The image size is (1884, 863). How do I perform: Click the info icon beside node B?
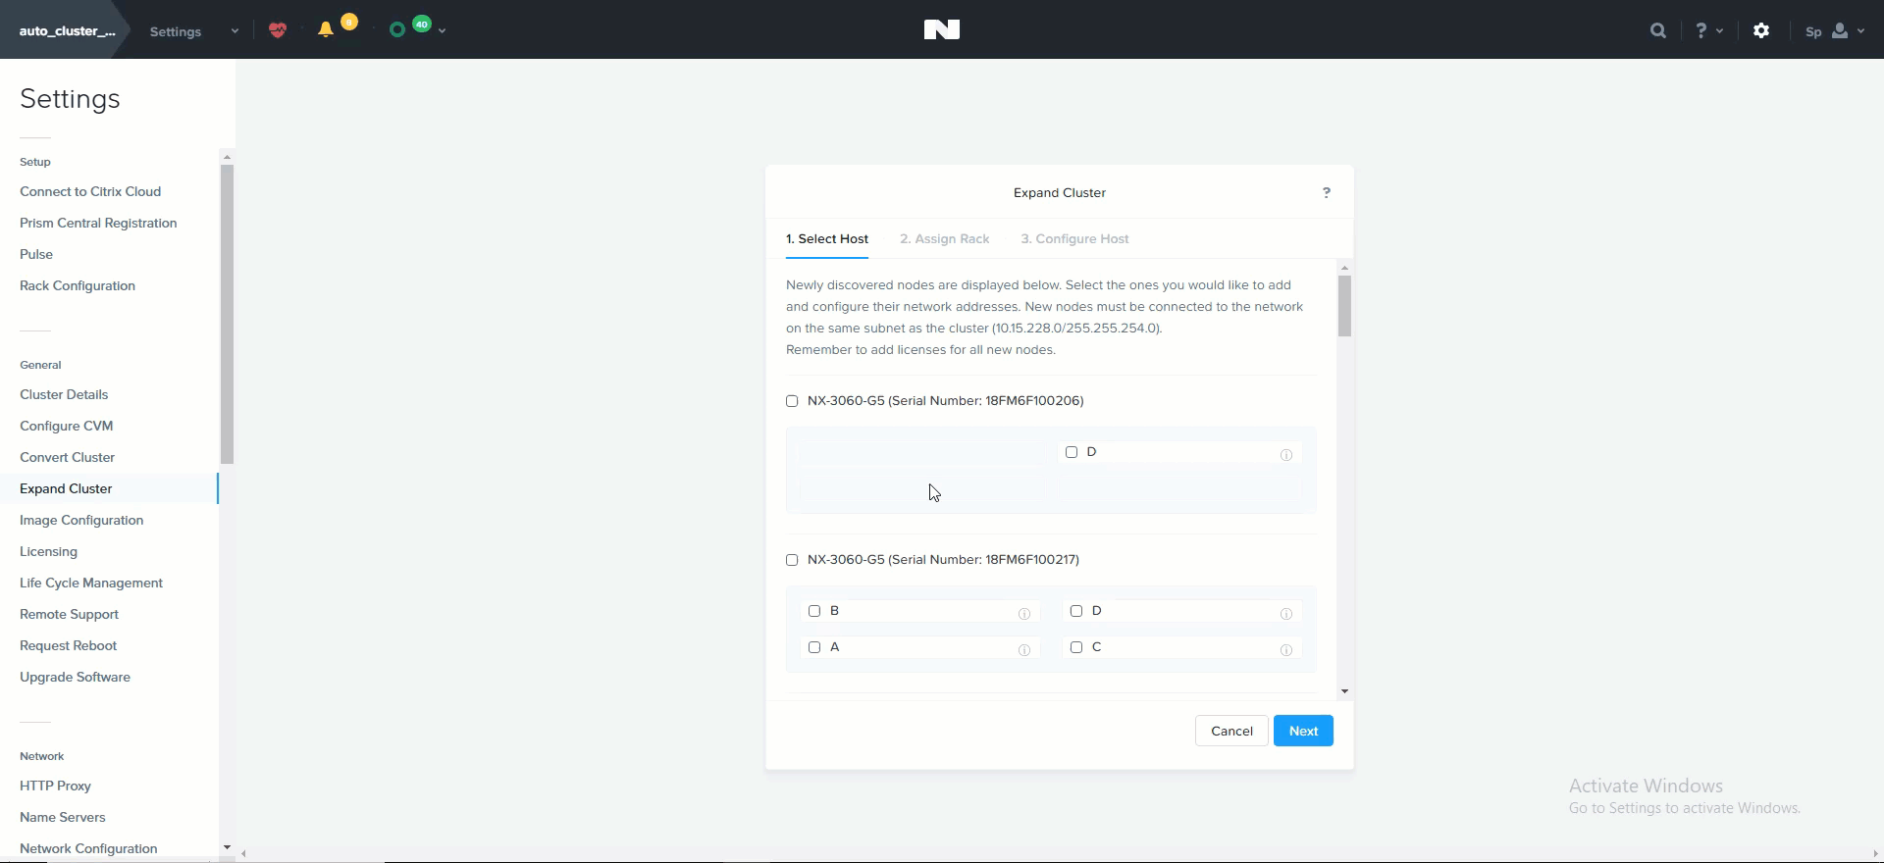click(x=1023, y=614)
